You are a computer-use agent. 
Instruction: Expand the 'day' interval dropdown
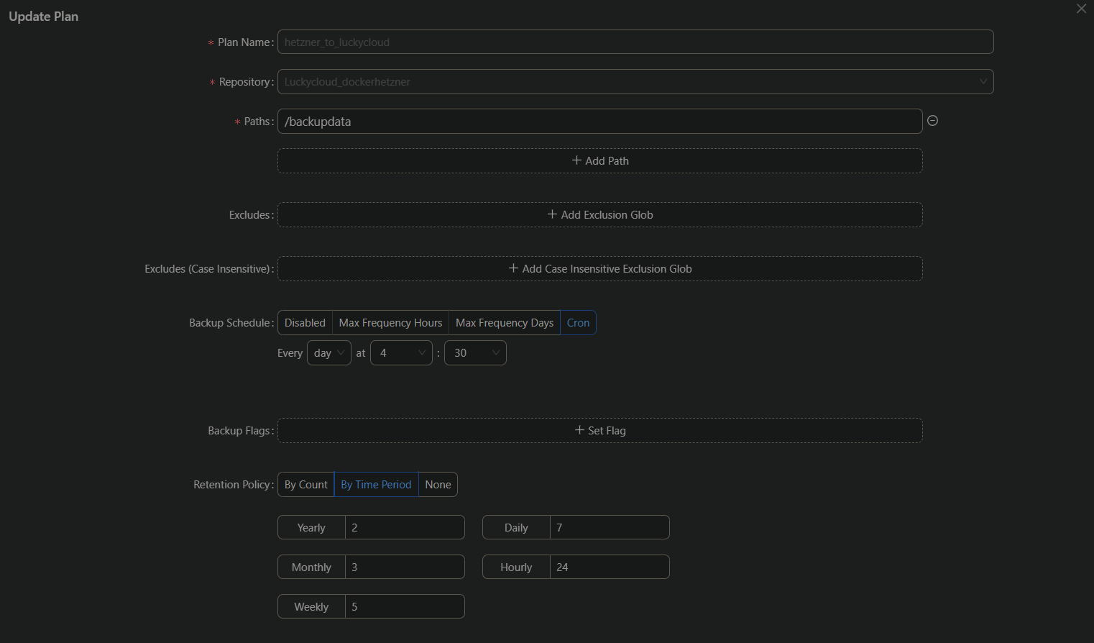pyautogui.click(x=328, y=353)
